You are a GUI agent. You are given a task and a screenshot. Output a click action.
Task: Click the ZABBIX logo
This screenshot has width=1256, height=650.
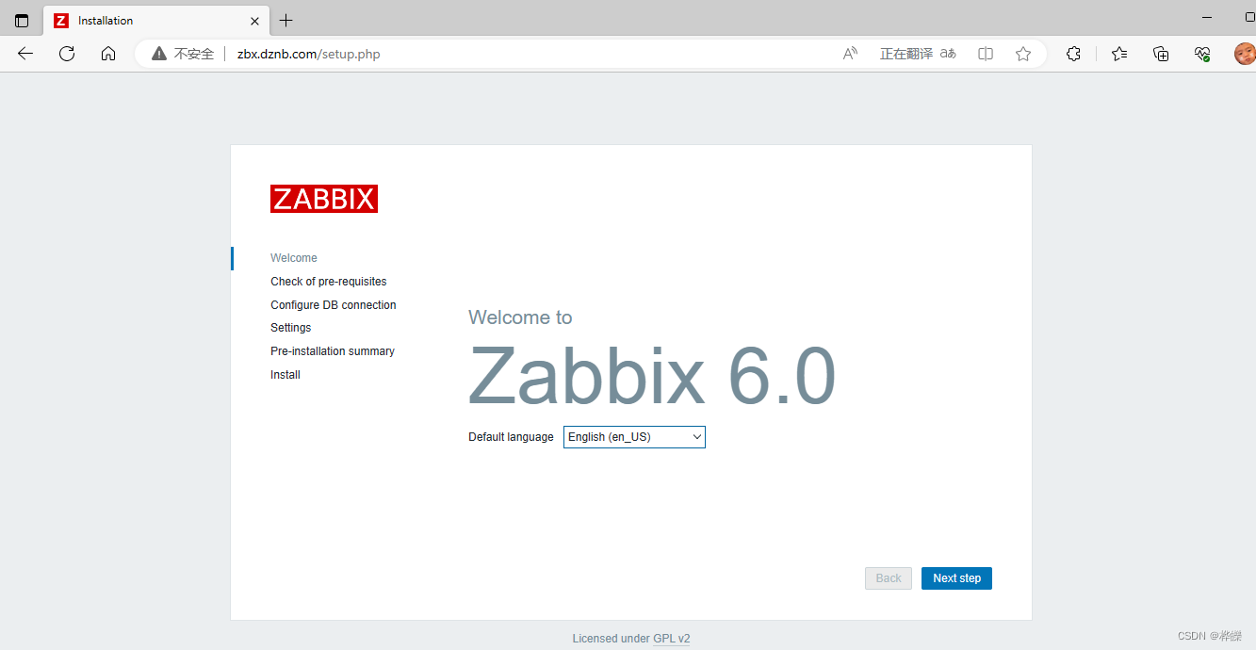324,199
